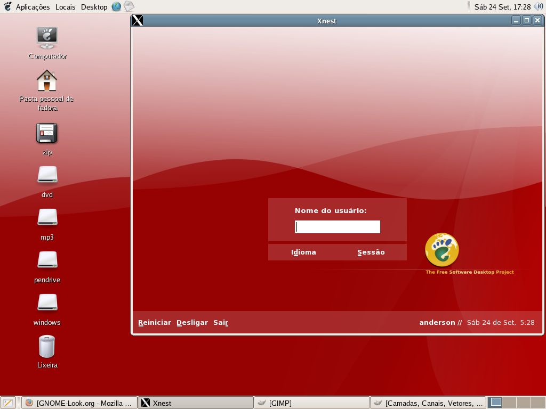Viewport: 546px width, 409px height.
Task: Maximize the Xnest window
Action: (527, 21)
